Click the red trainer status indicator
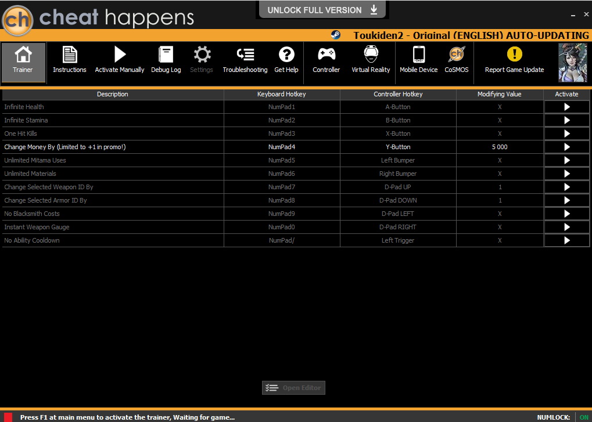The width and height of the screenshot is (592, 422). pyautogui.click(x=8, y=417)
